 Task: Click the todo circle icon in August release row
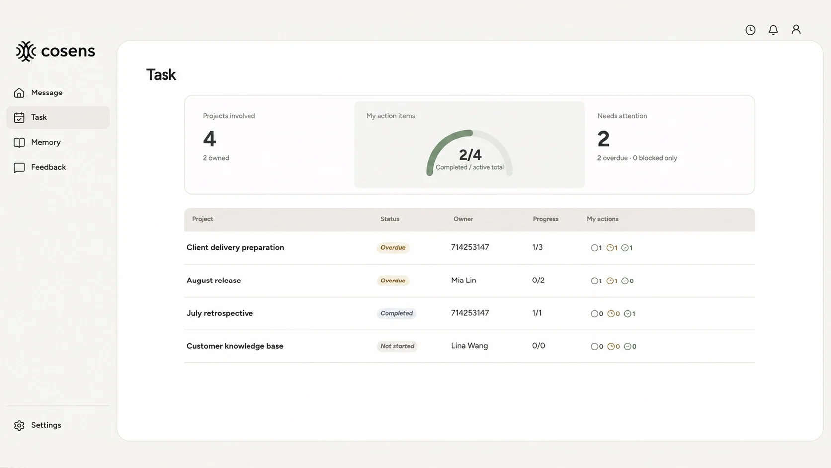click(594, 281)
